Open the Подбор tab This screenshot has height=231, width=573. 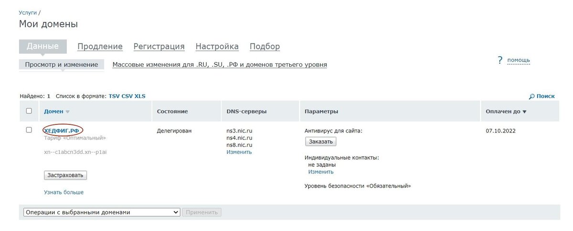tap(265, 46)
